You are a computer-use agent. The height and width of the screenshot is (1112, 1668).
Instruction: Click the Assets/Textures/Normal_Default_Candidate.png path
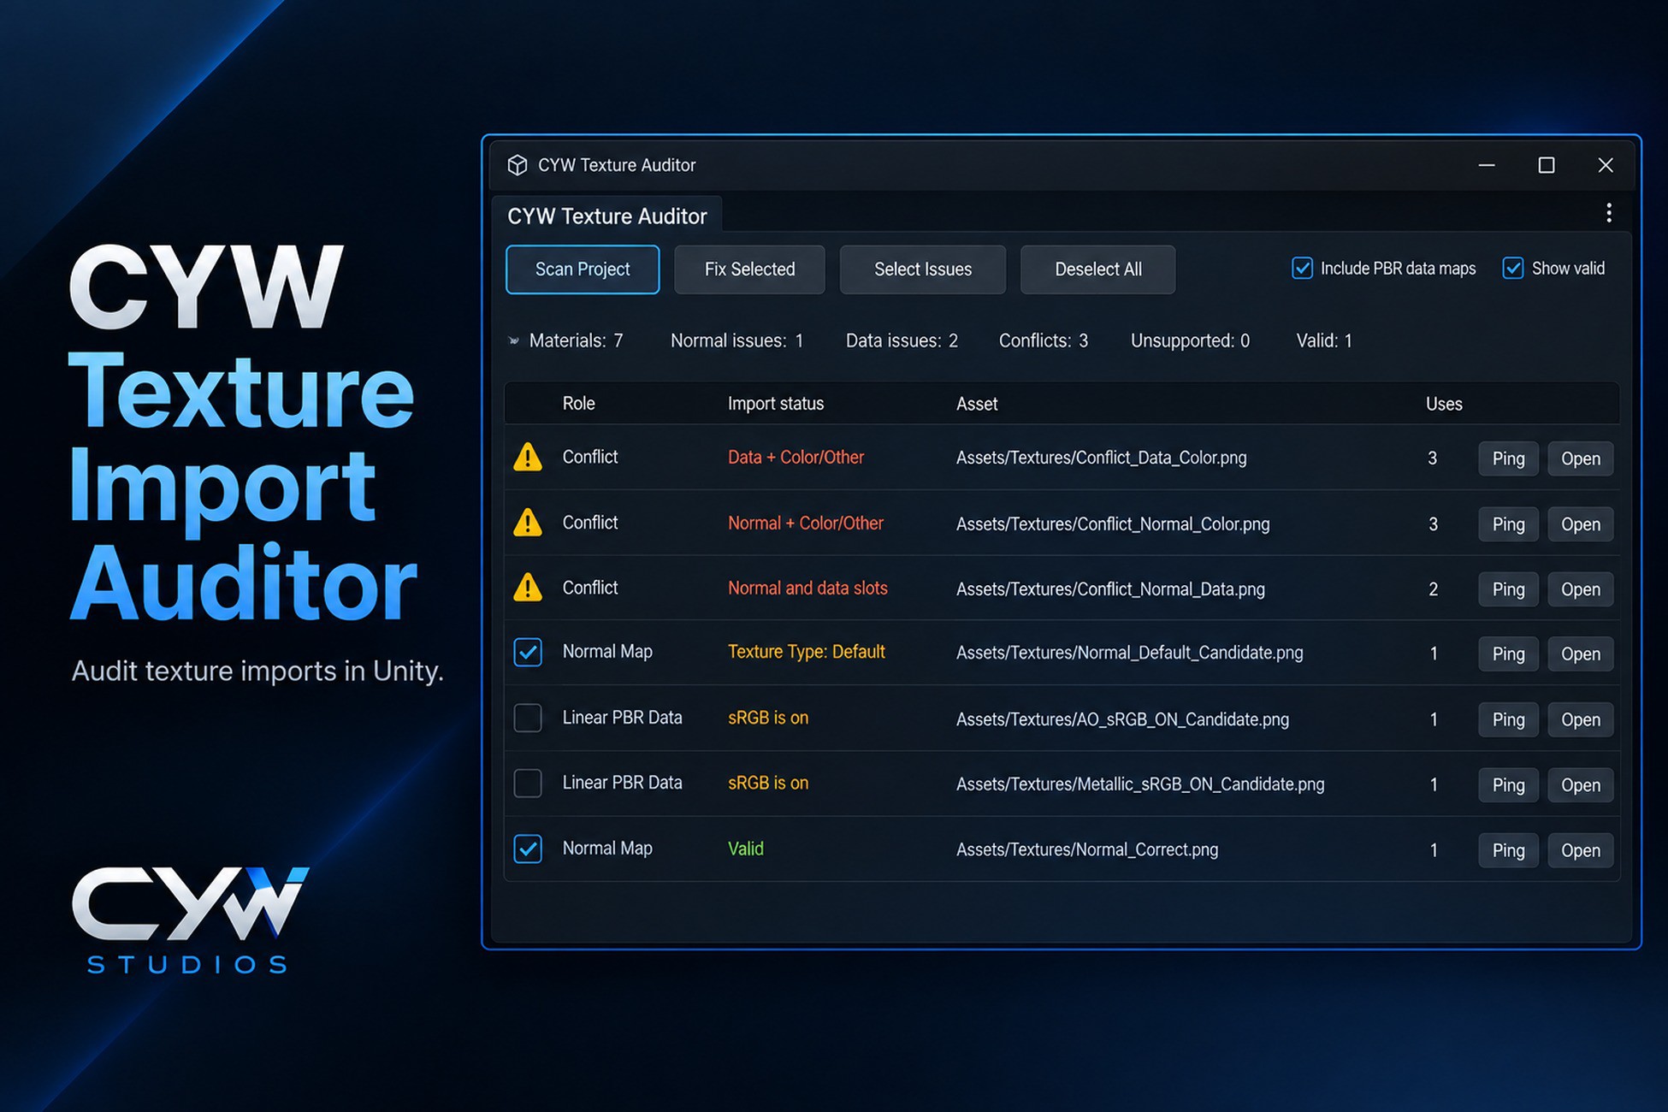tap(1130, 653)
